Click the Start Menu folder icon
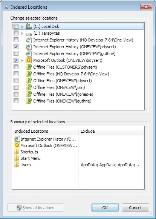Viewport: 156px width, 219px height. tap(17, 158)
